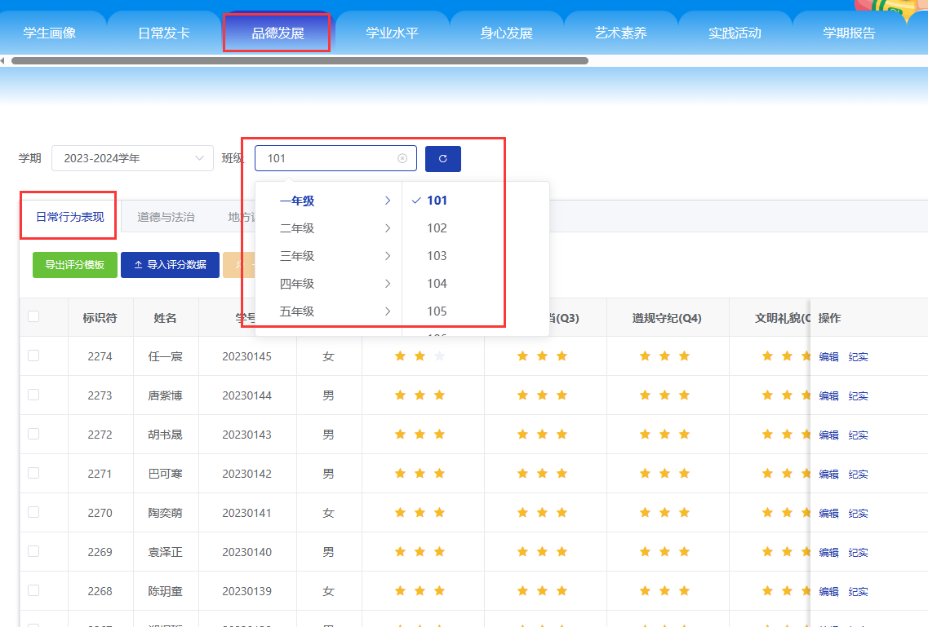This screenshot has height=627, width=928.
Task: Click left arrow of horizontal tab scrollbar
Action: coord(3,60)
